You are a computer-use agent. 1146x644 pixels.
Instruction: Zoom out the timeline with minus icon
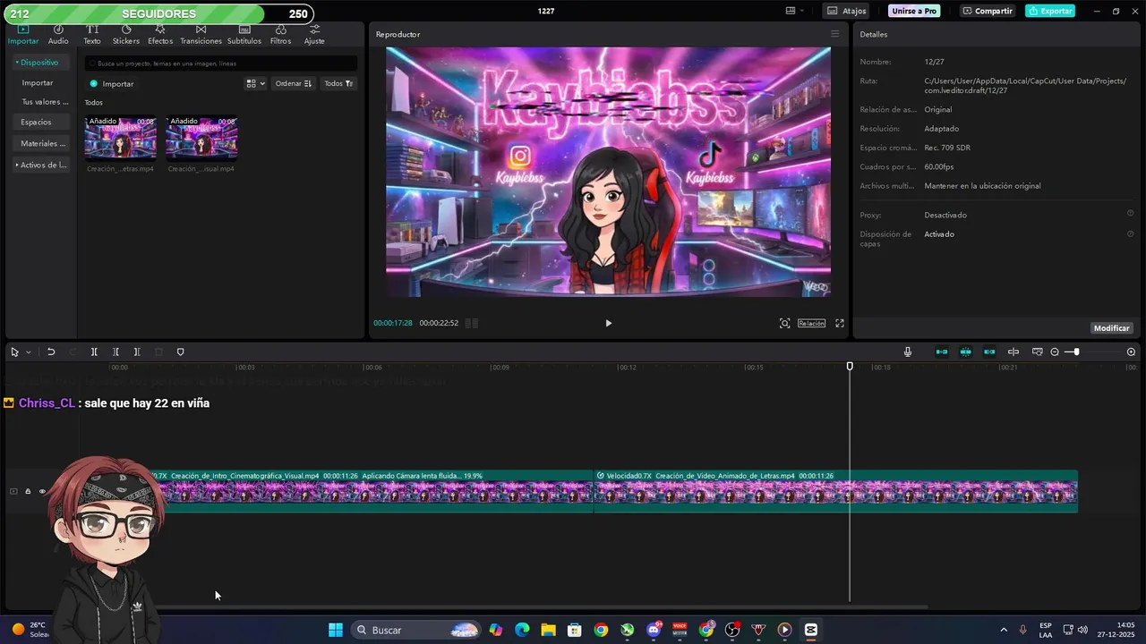tap(1055, 352)
